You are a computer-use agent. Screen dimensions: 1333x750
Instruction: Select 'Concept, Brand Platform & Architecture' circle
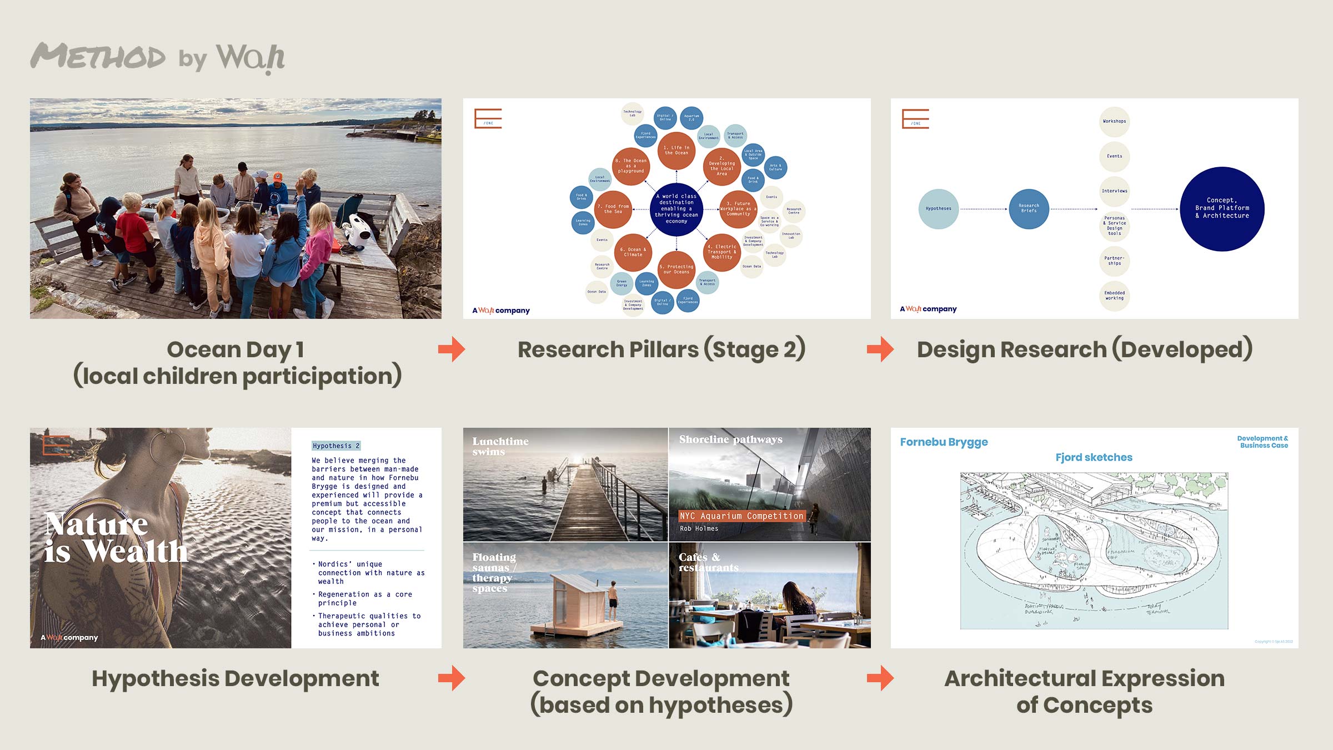[1222, 208]
